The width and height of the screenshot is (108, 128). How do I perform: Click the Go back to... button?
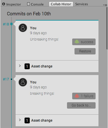(81, 105)
